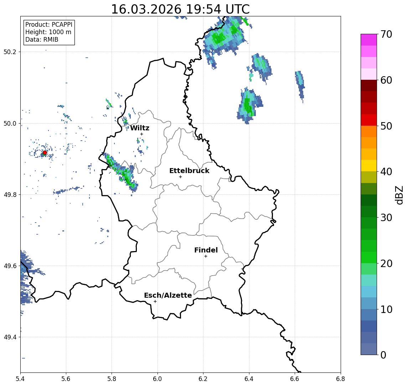Click the 'Findel' city label

click(x=206, y=250)
